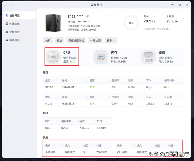The width and height of the screenshot is (194, 161).
Task: Click the 进程监控 icon
Action: (7, 32)
